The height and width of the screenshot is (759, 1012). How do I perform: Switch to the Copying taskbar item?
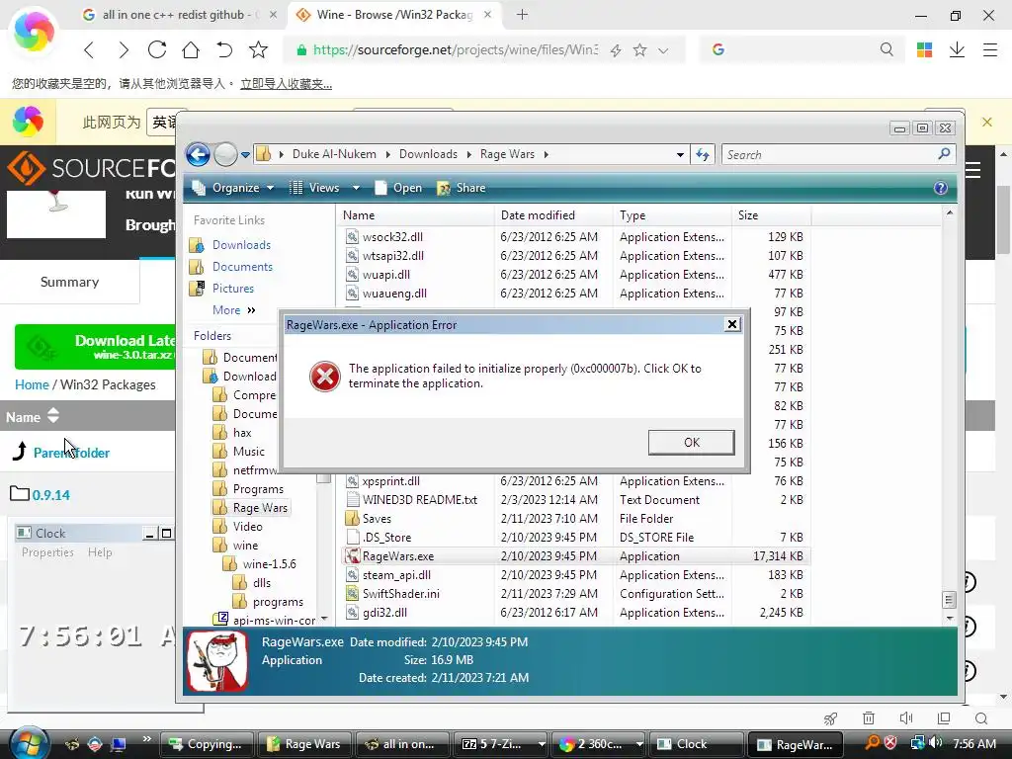pos(207,744)
